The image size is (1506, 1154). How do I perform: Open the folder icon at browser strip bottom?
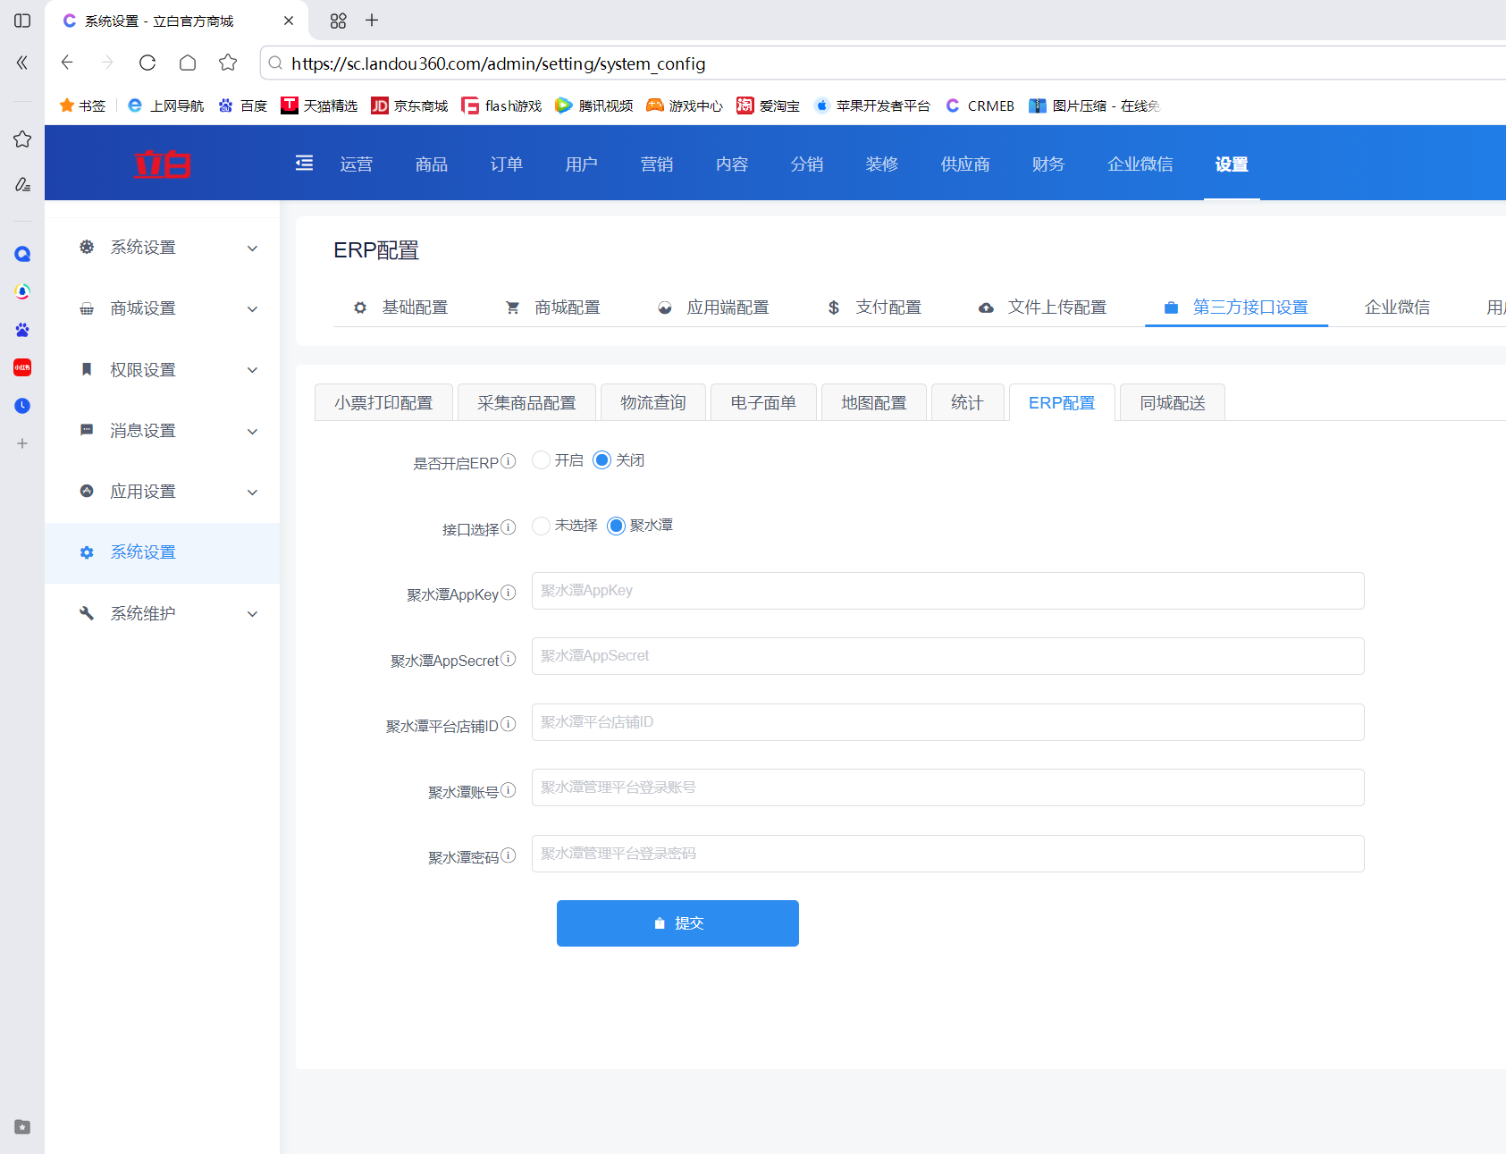click(22, 1127)
